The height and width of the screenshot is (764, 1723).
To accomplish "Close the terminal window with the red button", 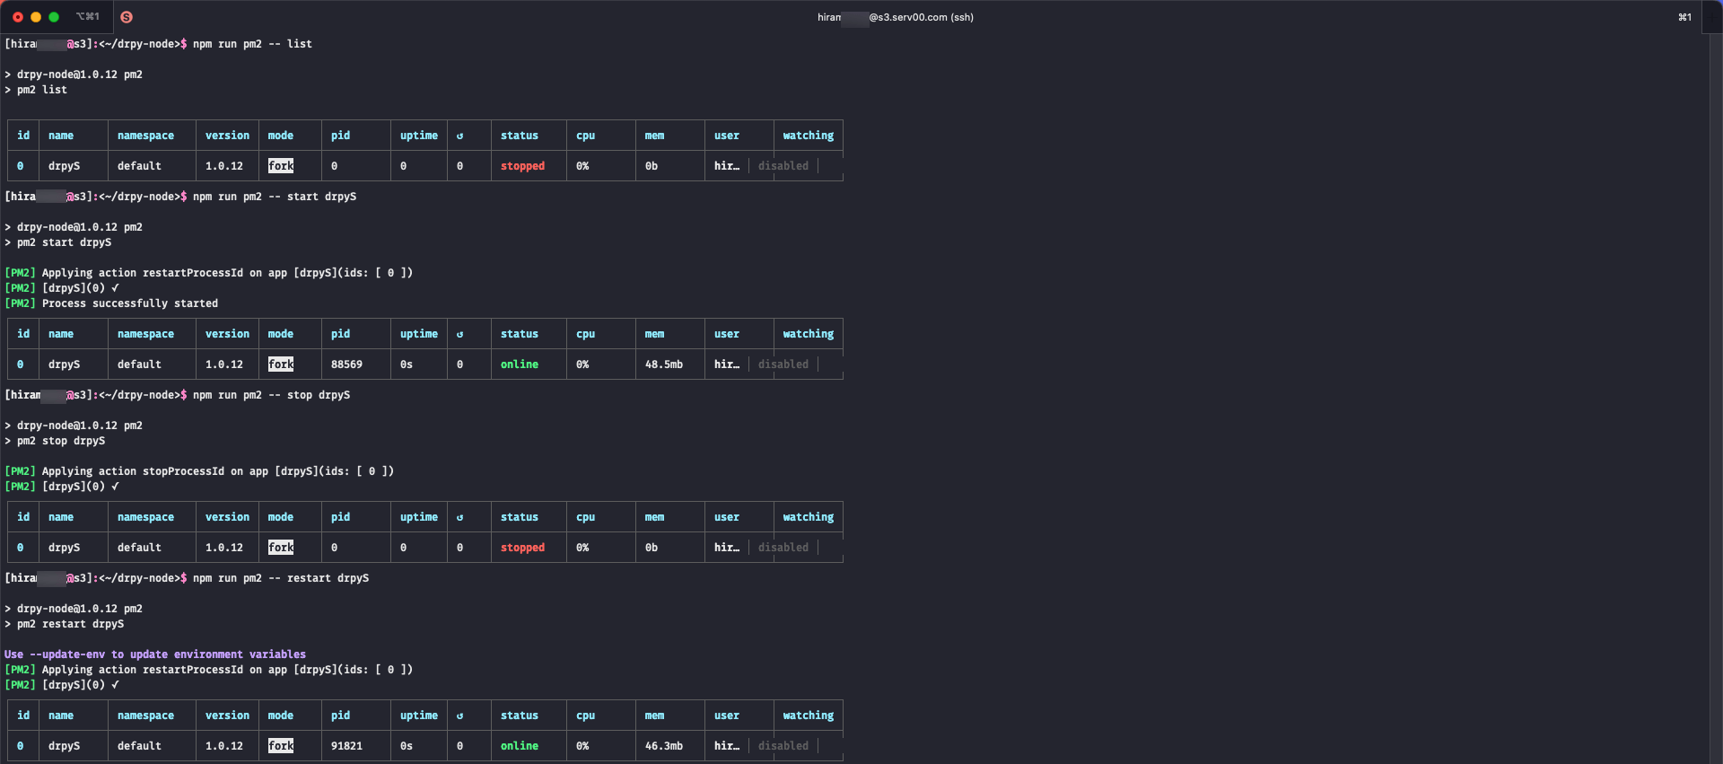I will pyautogui.click(x=18, y=17).
